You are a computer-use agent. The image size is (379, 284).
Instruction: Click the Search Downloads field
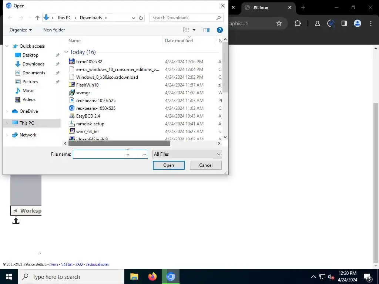[186, 18]
